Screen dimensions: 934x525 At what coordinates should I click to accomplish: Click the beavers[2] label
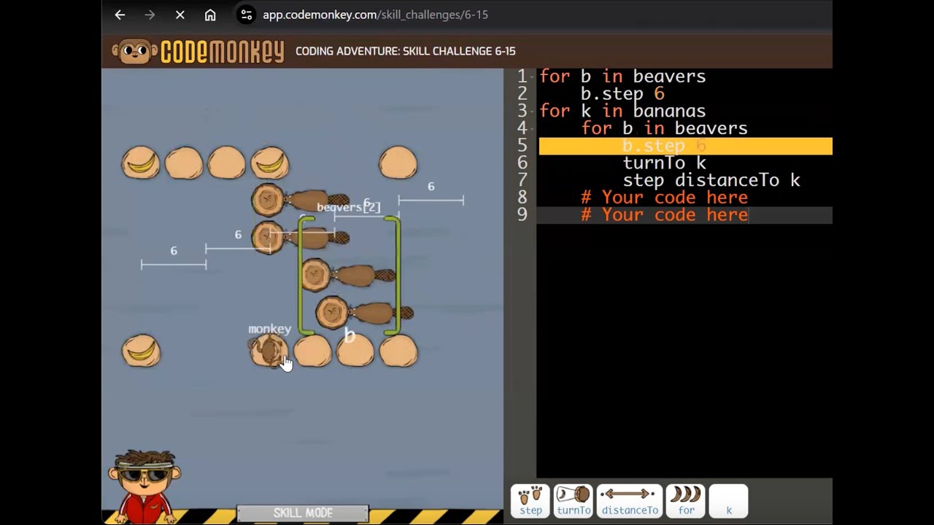tap(349, 207)
